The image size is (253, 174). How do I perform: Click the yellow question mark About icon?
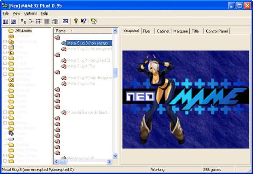pos(76,21)
